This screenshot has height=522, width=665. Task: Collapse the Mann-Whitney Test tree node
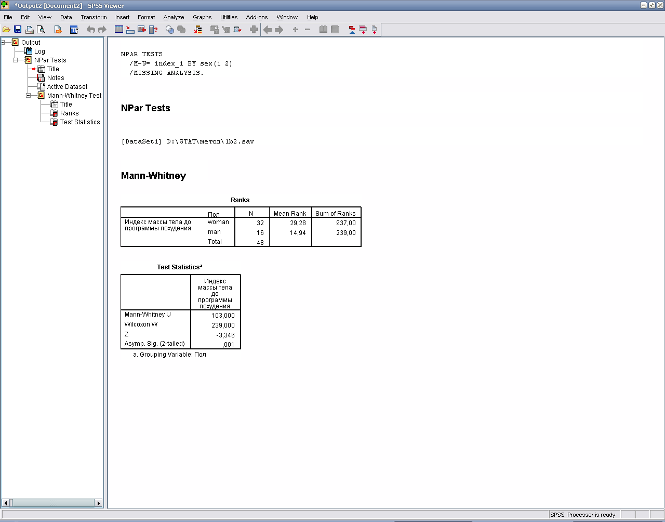coord(29,96)
